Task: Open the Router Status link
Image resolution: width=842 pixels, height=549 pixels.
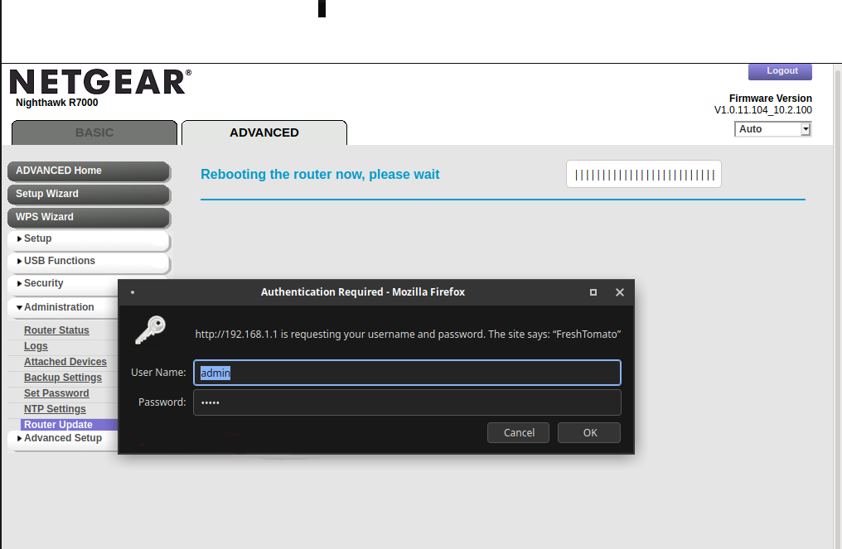Action: point(56,330)
